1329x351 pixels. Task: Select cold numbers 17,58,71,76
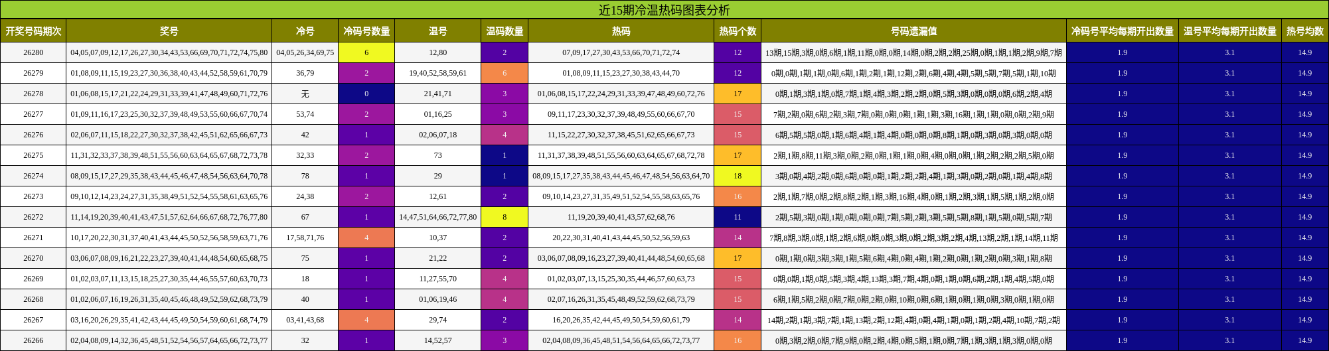click(x=305, y=238)
